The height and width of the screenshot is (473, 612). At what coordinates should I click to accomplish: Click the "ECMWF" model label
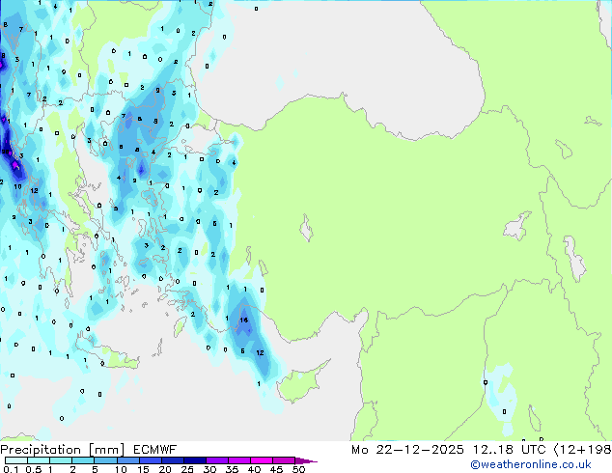coord(155,450)
